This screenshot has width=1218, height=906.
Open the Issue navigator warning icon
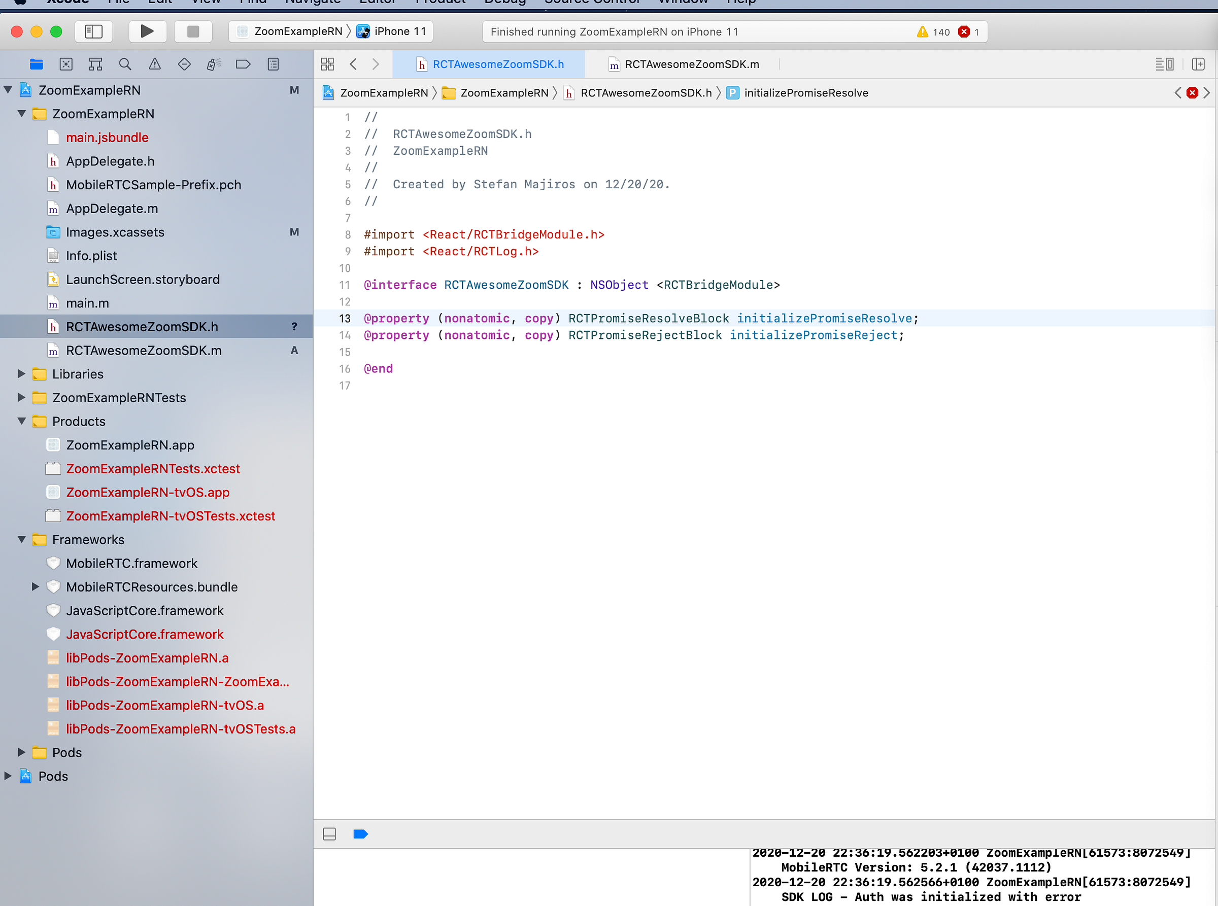click(x=155, y=64)
